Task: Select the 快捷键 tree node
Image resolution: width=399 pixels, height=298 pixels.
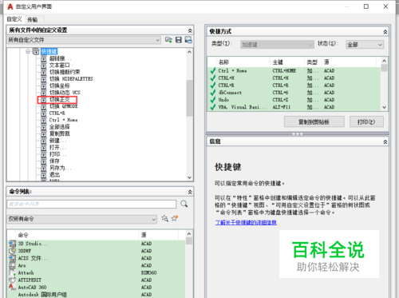Action: point(49,51)
